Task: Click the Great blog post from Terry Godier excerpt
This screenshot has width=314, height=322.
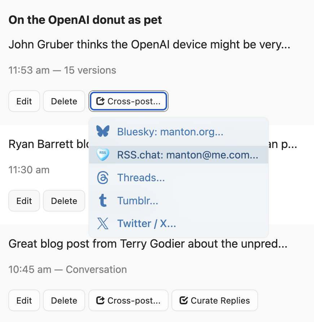Action: click(148, 244)
